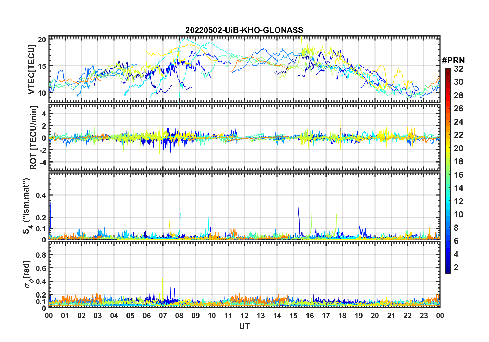Click x-axis tick label 12

click(x=244, y=316)
